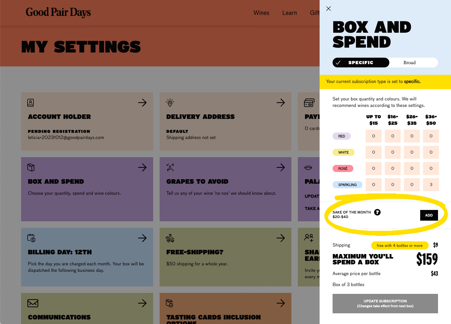
Task: Click Billing Day calendar icon
Action: (31, 238)
